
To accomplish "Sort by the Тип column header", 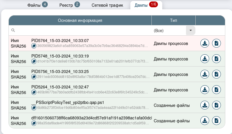I will click(x=173, y=20).
